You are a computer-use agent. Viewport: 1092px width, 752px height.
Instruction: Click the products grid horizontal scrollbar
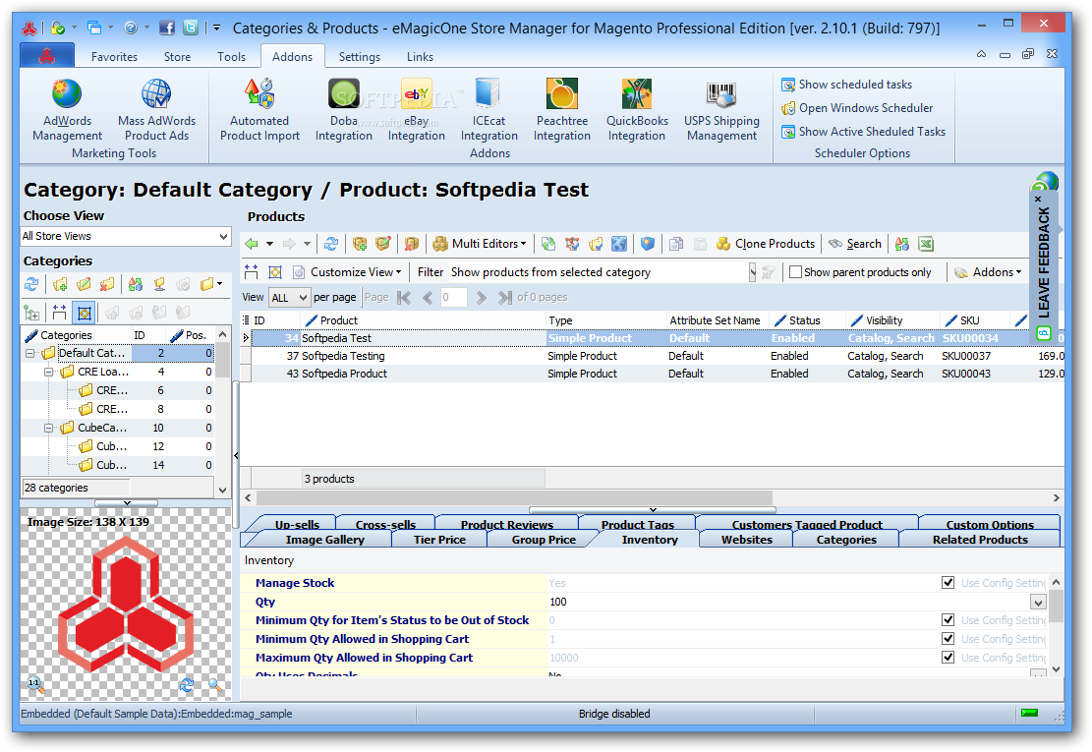coord(515,497)
